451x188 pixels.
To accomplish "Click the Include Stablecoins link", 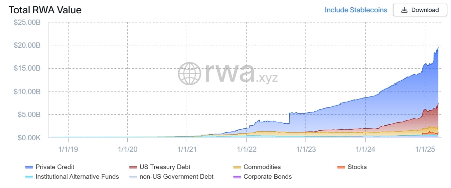I will click(x=356, y=10).
